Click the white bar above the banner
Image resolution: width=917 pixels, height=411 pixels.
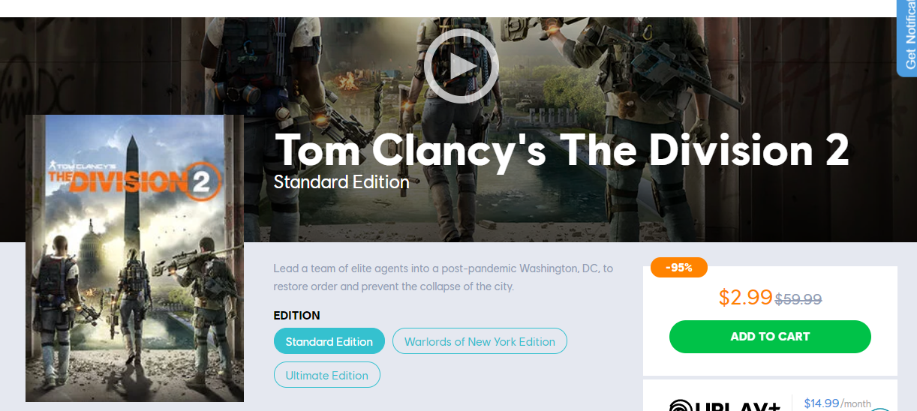tap(448, 8)
